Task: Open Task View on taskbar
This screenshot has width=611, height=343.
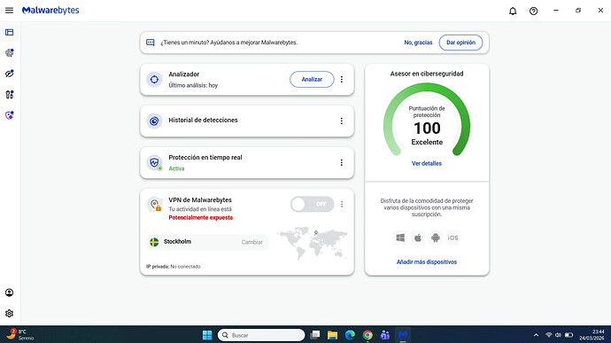Action: pyautogui.click(x=315, y=335)
